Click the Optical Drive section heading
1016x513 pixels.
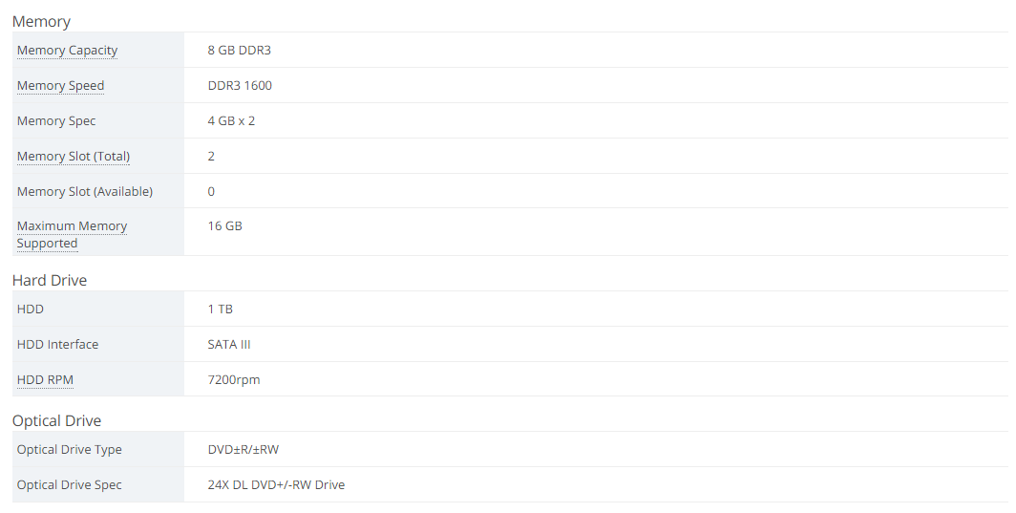click(x=56, y=421)
